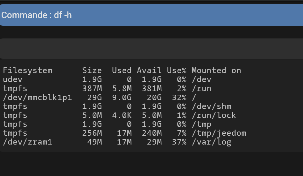The height and width of the screenshot is (176, 303).
Task: Select the /var/log mount path
Action: point(211,142)
